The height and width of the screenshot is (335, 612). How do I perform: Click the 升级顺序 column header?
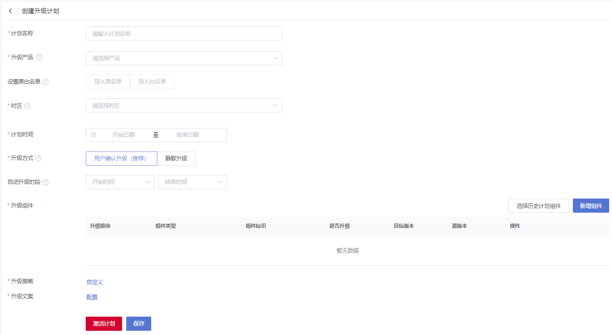[x=100, y=226]
